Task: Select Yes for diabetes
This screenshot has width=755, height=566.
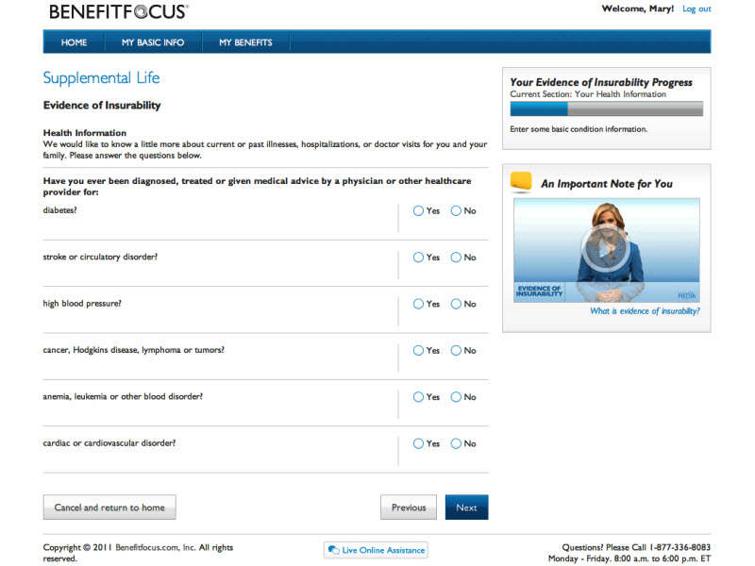Action: click(418, 210)
